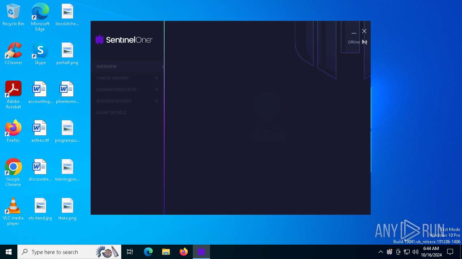Open Threat History in the sidebar

pyautogui.click(x=127, y=78)
